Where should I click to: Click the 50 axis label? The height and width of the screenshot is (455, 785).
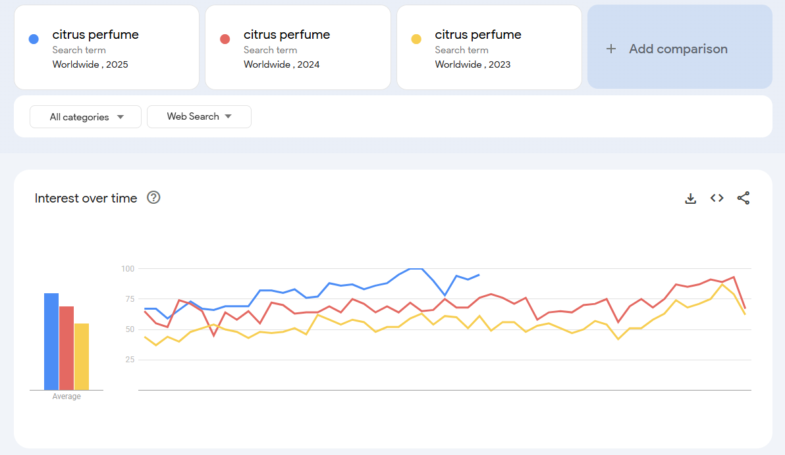click(x=130, y=329)
